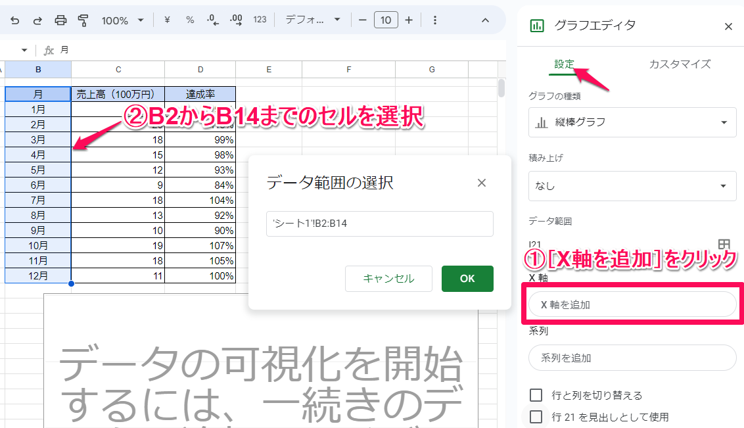
Task: Click the 12月 cell
Action: pos(38,275)
